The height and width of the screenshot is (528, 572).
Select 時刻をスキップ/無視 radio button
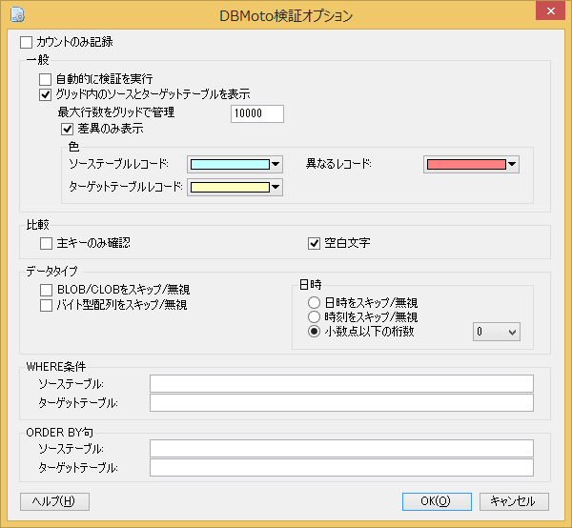[314, 316]
